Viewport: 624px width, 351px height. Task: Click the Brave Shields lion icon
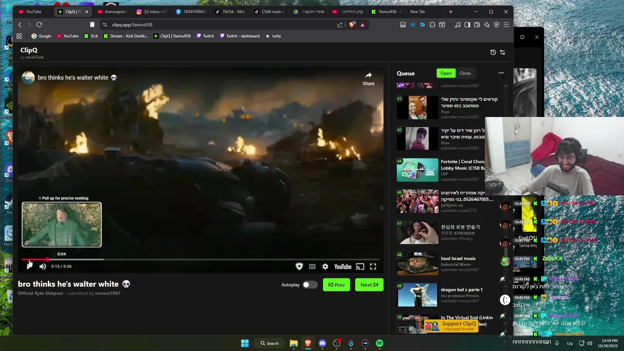click(x=352, y=25)
